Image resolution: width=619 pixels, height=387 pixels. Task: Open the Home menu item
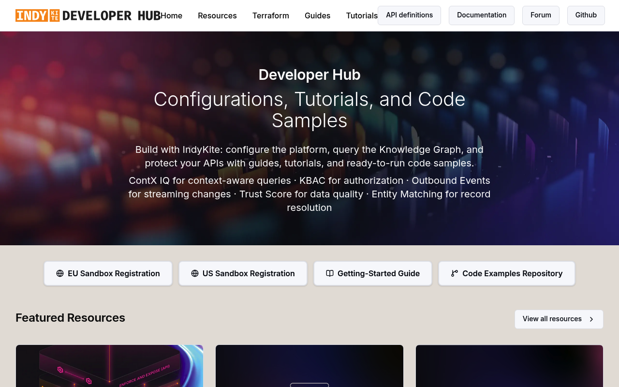[171, 15]
